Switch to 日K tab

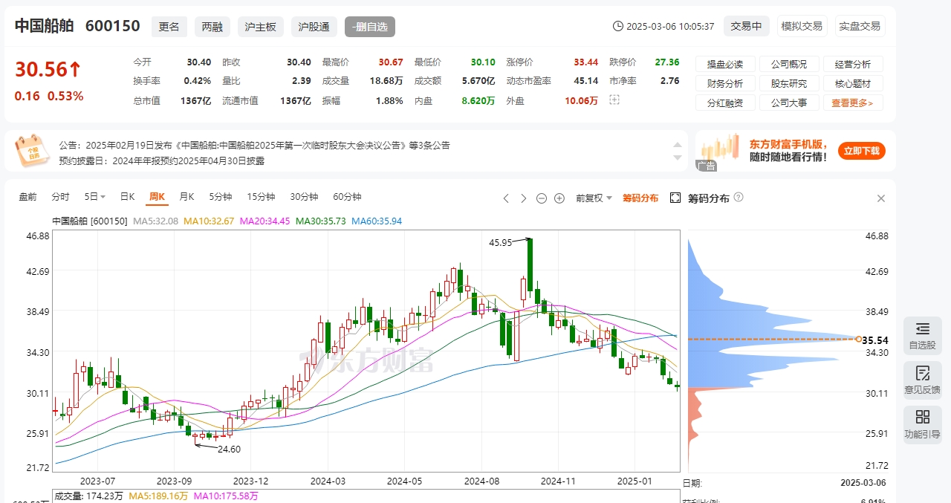(x=127, y=197)
